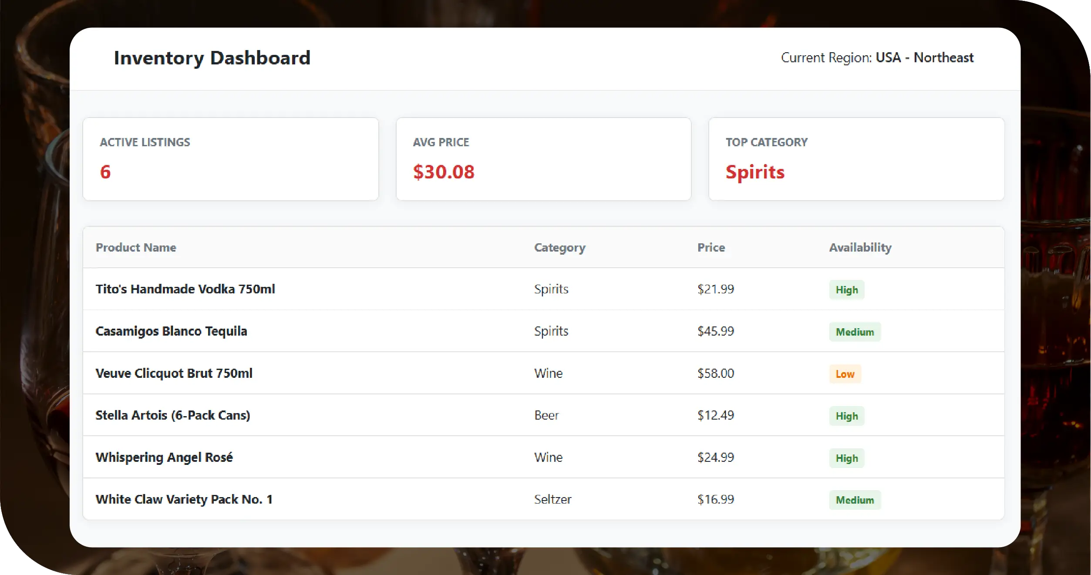This screenshot has width=1091, height=575.
Task: Click the $58.00 price cell
Action: pos(715,373)
